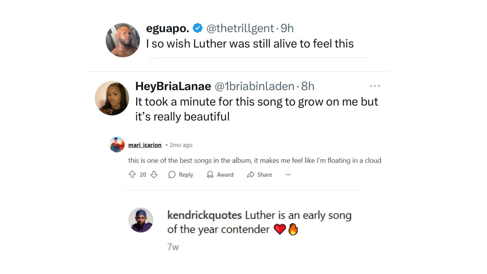Click the HeyBriaLanae display name
The height and width of the screenshot is (274, 487).
[173, 86]
